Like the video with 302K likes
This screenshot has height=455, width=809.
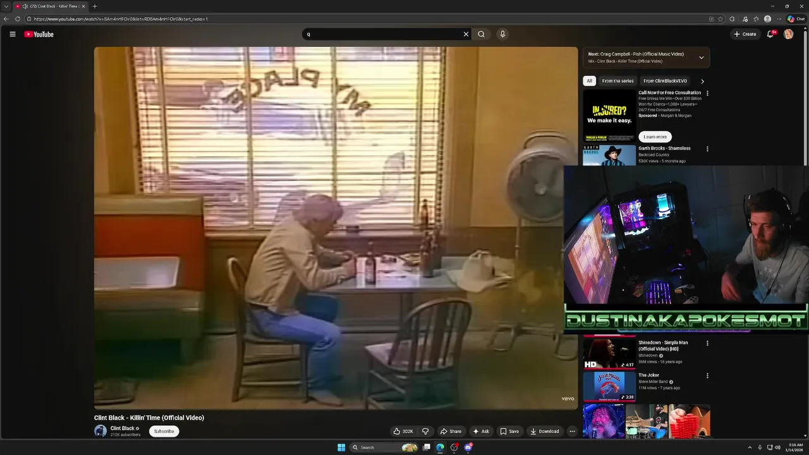tap(403, 432)
